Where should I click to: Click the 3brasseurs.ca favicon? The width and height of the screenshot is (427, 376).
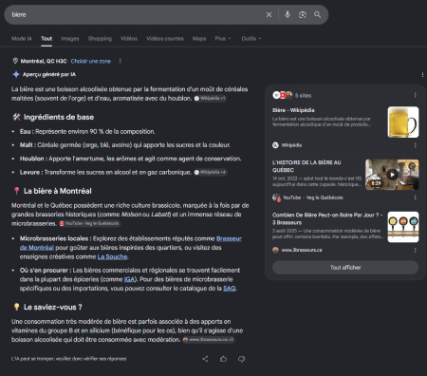[x=275, y=250]
